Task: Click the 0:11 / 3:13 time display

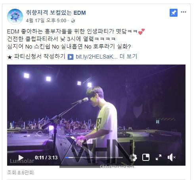Action: point(46,158)
